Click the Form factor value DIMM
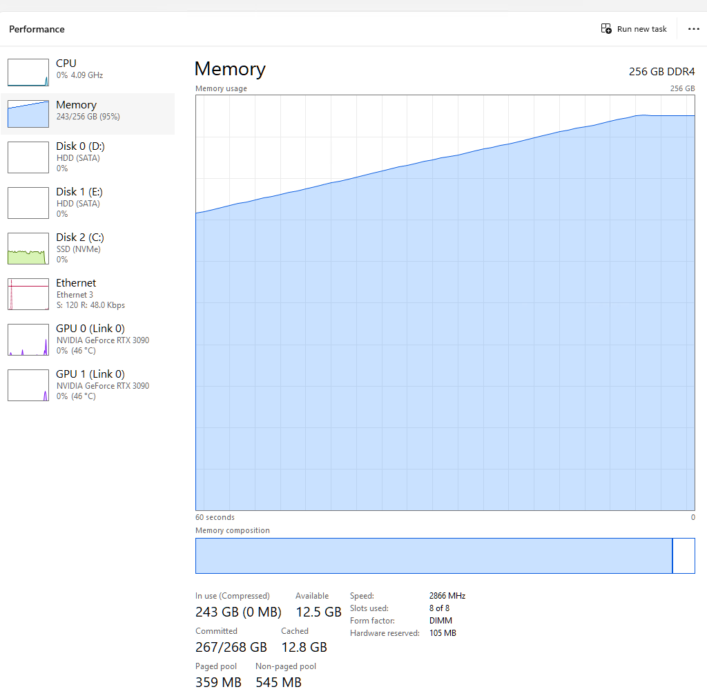Viewport: 707px width, 696px height. coord(440,621)
